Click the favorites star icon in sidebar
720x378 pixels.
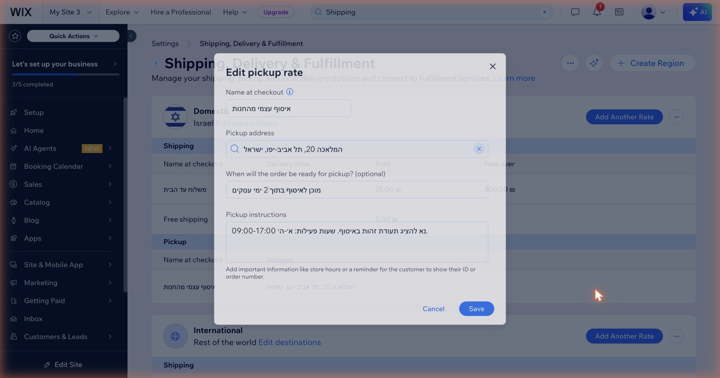(15, 36)
